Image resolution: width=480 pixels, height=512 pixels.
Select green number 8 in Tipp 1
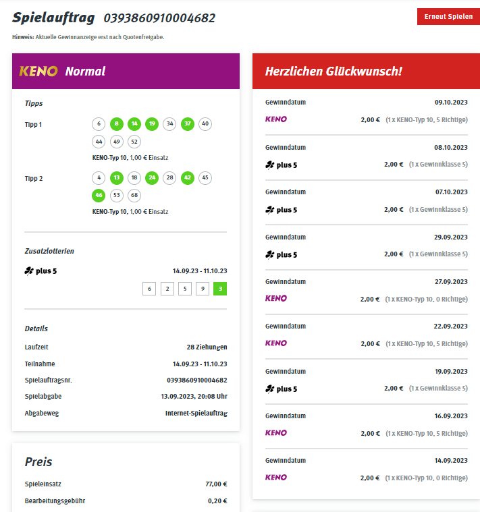117,123
